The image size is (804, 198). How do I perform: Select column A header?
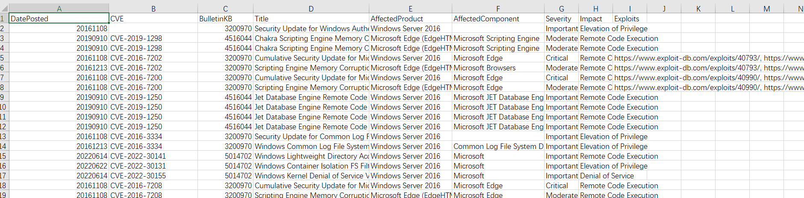click(59, 9)
